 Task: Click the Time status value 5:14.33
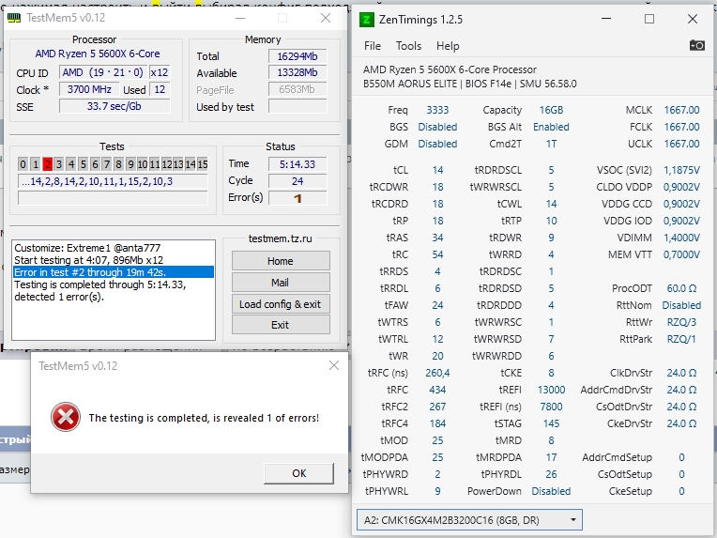[297, 164]
